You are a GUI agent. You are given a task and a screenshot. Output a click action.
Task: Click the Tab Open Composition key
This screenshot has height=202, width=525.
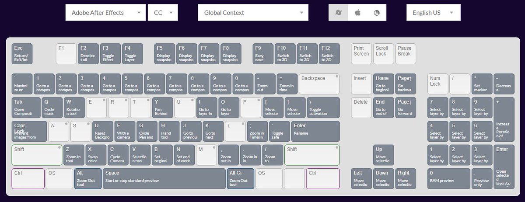pos(26,108)
